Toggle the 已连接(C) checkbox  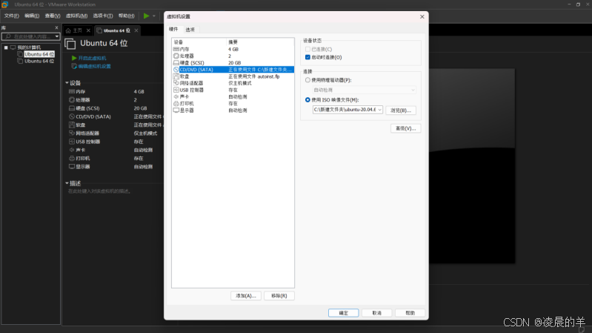coord(307,50)
